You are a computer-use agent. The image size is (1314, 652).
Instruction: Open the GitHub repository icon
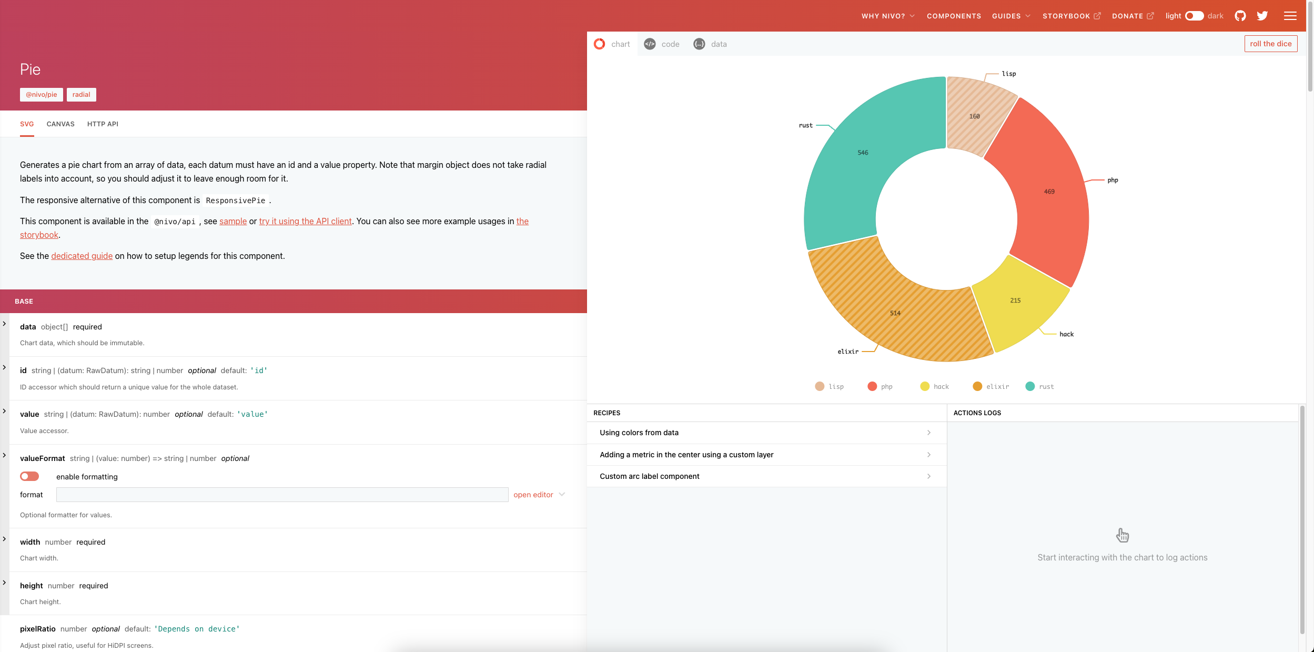[1240, 16]
